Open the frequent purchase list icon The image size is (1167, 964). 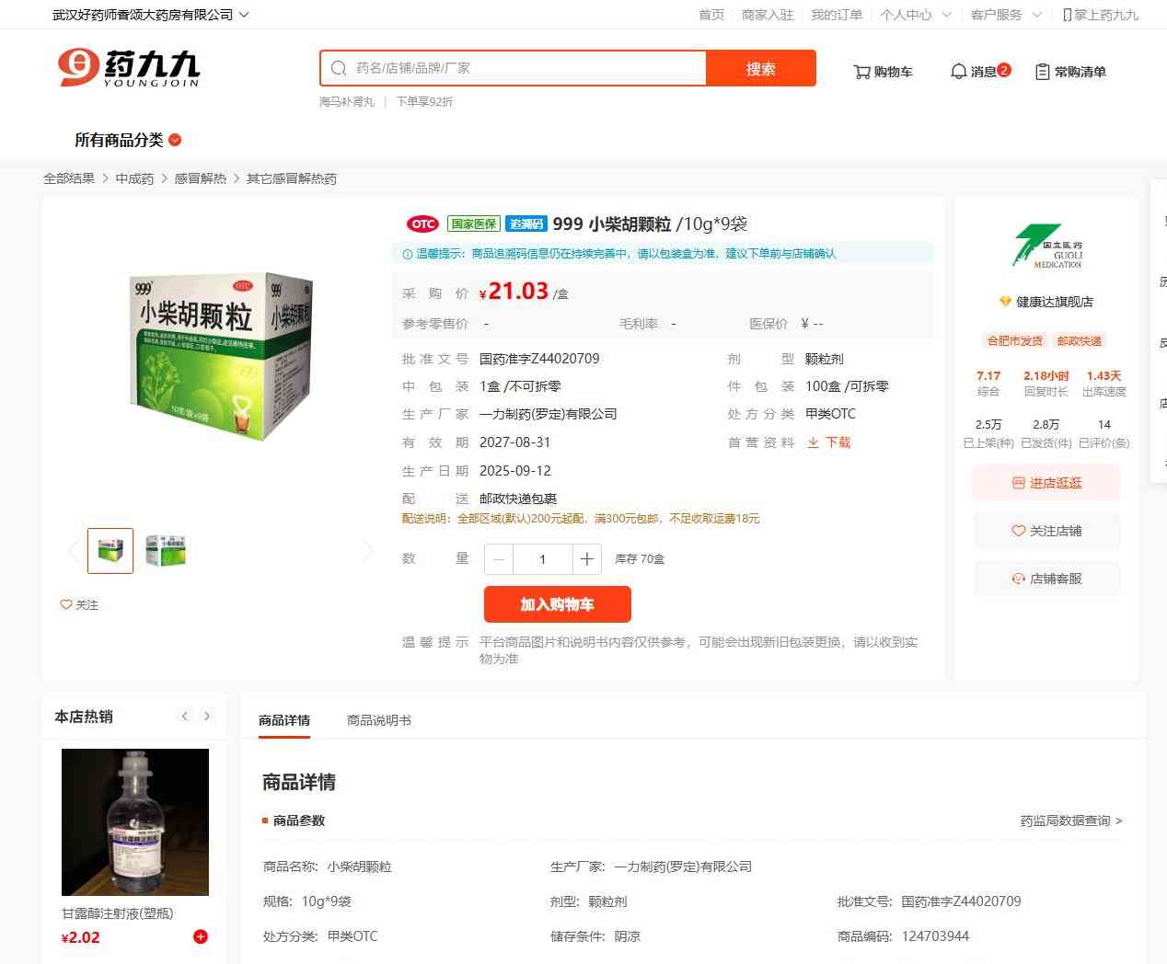tap(1043, 72)
